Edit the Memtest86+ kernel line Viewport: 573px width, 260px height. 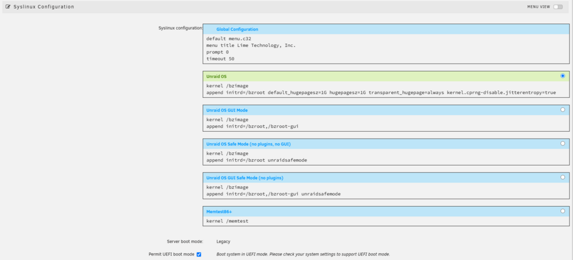(386, 221)
